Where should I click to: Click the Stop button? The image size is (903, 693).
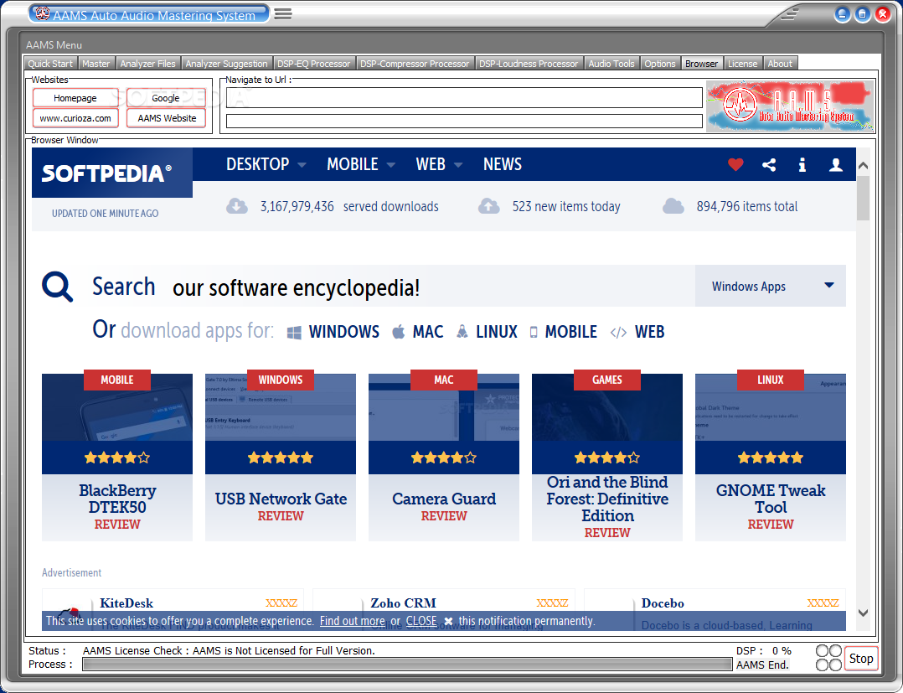click(x=861, y=659)
